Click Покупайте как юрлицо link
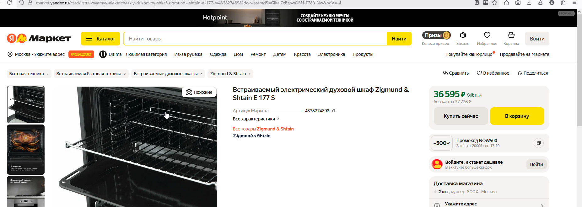This screenshot has width=582, height=207. [469, 54]
